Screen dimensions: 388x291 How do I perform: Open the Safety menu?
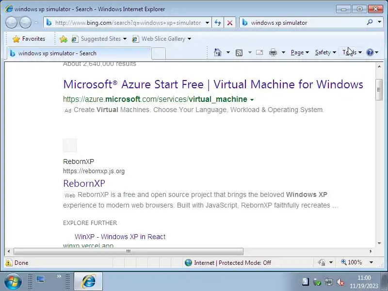point(325,52)
